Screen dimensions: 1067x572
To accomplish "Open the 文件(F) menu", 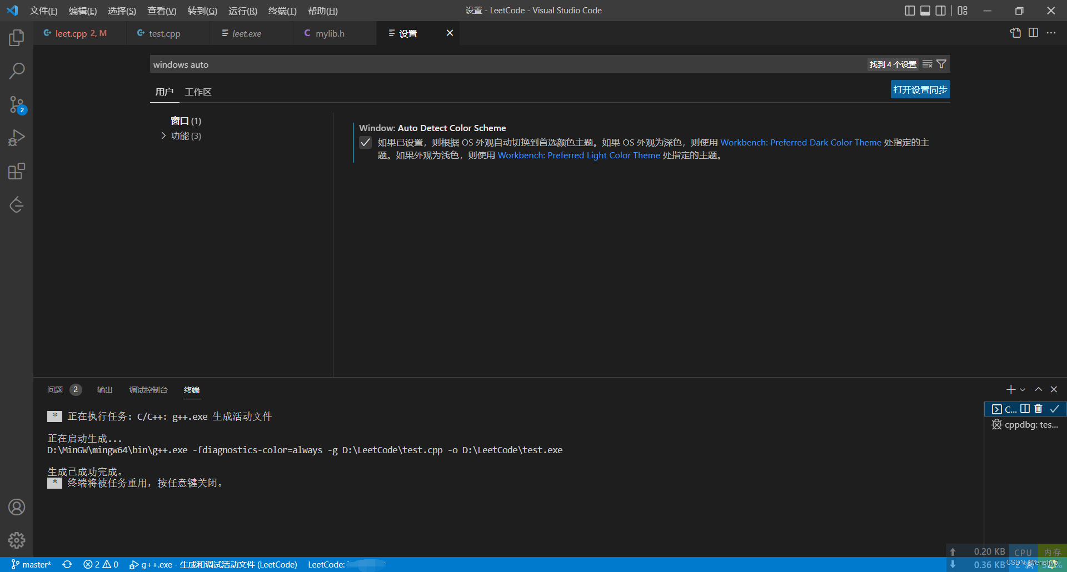I will 43,11.
